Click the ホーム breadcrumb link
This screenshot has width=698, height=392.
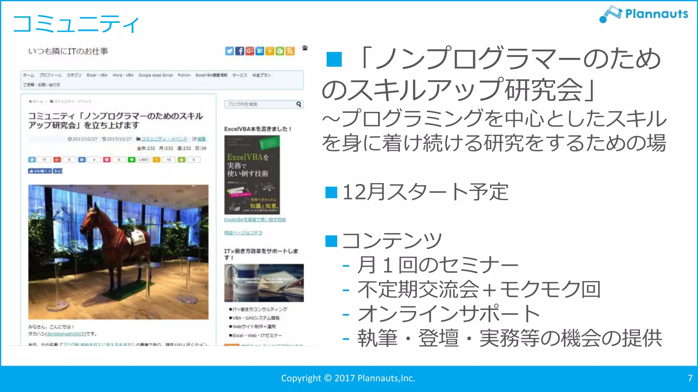pyautogui.click(x=36, y=101)
